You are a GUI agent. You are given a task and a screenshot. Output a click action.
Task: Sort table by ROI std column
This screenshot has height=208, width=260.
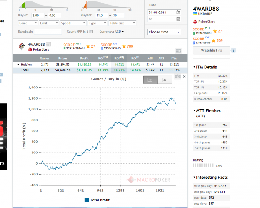coord(103,58)
